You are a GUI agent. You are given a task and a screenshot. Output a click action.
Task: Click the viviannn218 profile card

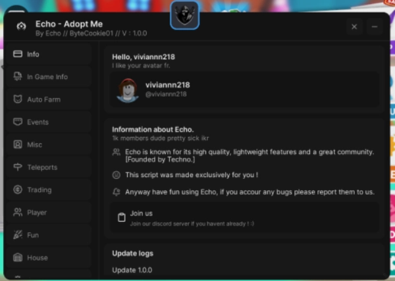coord(245,90)
